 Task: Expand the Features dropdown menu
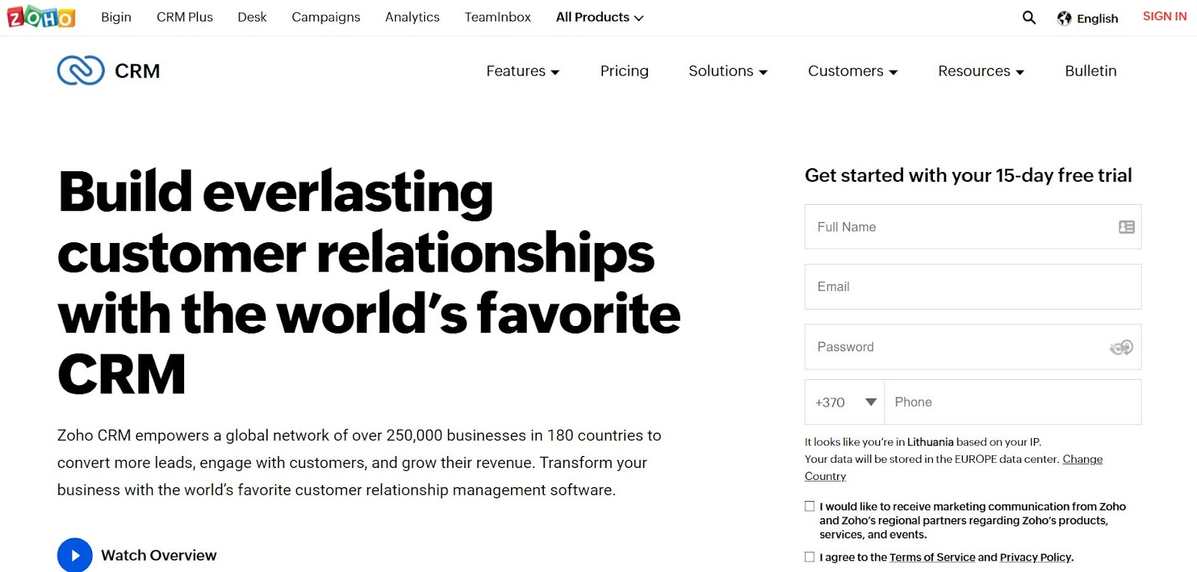click(x=523, y=71)
